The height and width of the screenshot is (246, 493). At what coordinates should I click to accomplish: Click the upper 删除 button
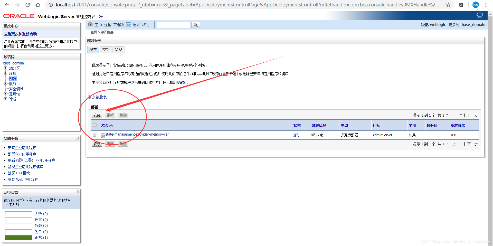(x=123, y=115)
